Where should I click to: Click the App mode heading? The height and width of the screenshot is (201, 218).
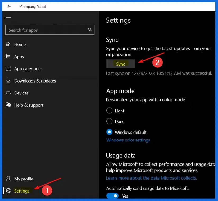pyautogui.click(x=120, y=91)
